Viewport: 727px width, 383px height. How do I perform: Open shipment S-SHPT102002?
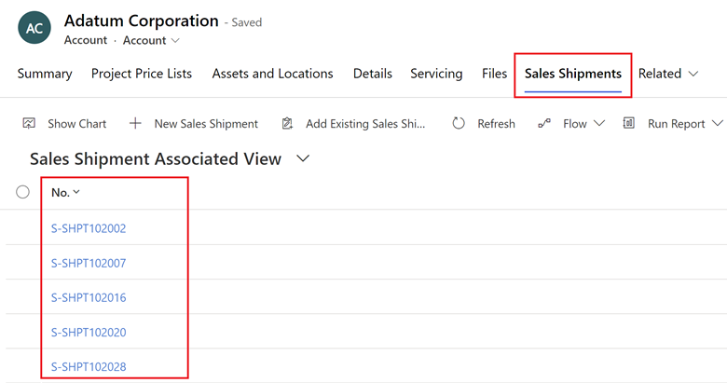(x=89, y=228)
